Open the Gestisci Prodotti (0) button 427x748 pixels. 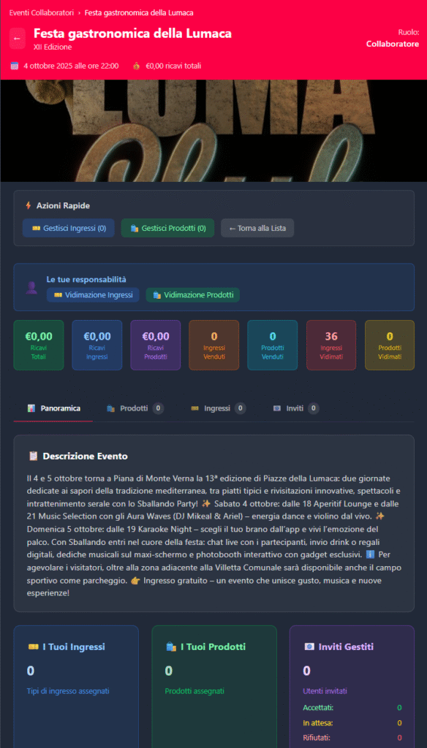coord(167,228)
